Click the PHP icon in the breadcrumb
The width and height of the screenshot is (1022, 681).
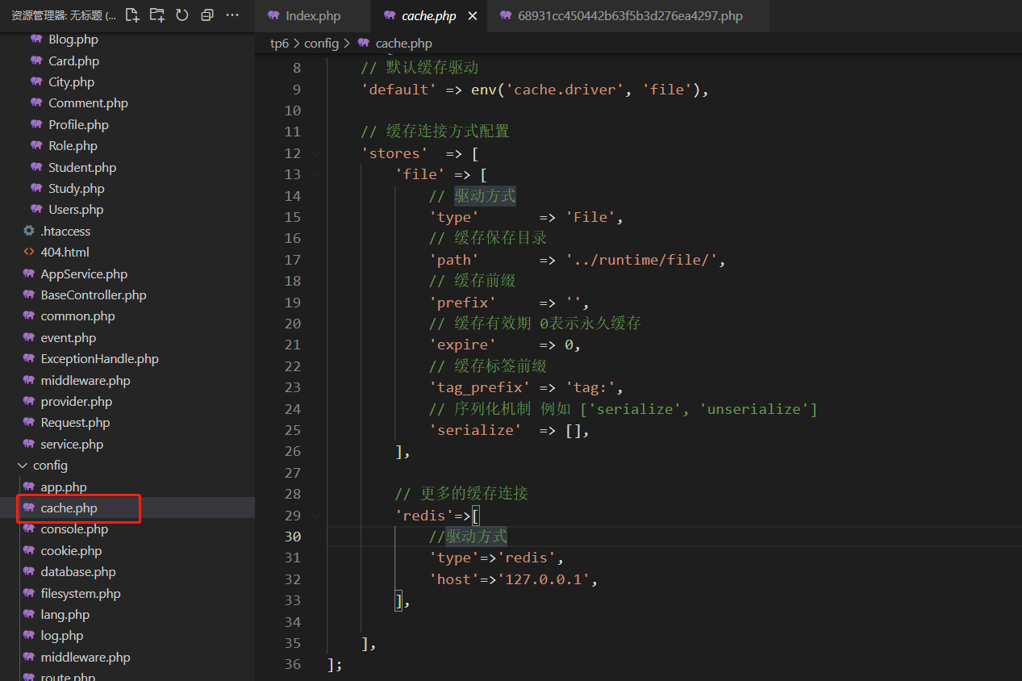pyautogui.click(x=363, y=44)
